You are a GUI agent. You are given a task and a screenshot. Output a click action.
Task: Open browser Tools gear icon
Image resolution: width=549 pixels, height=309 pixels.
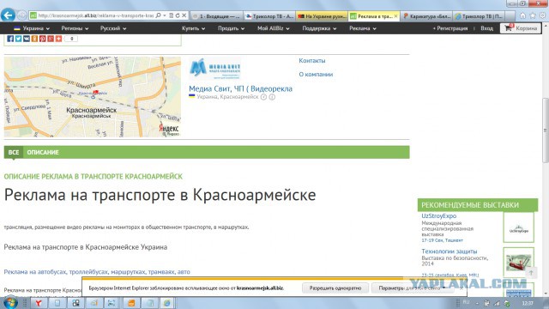tap(542, 15)
